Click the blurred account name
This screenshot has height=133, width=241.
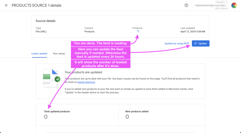coord(211,5)
